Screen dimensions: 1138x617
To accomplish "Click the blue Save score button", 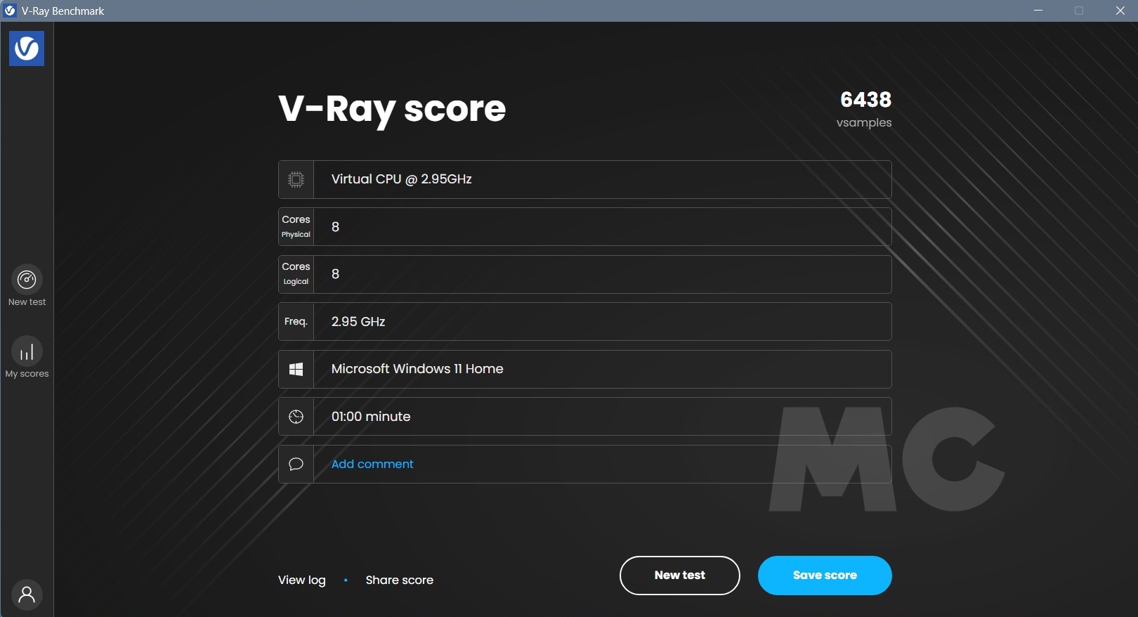I will 825,575.
